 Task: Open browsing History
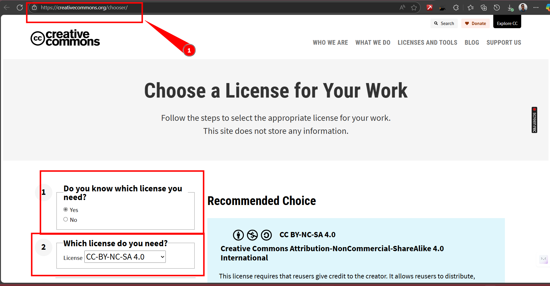497,8
